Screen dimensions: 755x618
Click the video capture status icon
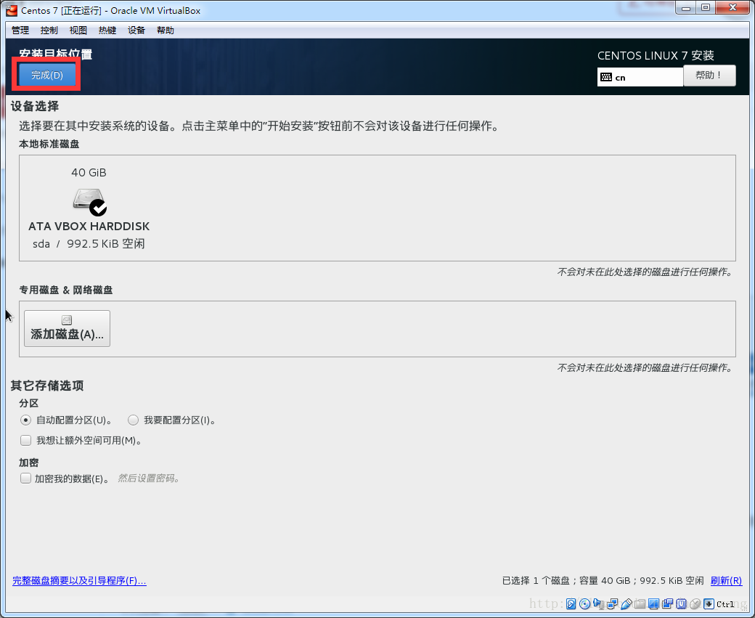(x=667, y=603)
